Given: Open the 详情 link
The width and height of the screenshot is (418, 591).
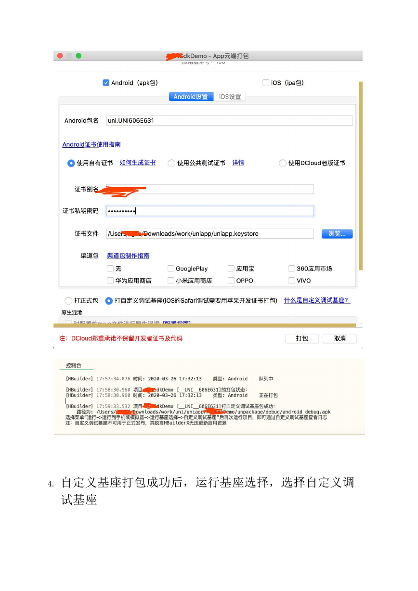Looking at the screenshot, I should click(x=238, y=163).
